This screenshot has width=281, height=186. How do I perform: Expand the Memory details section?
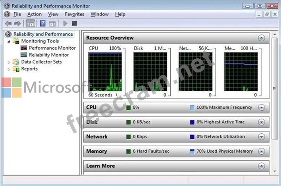(262, 151)
